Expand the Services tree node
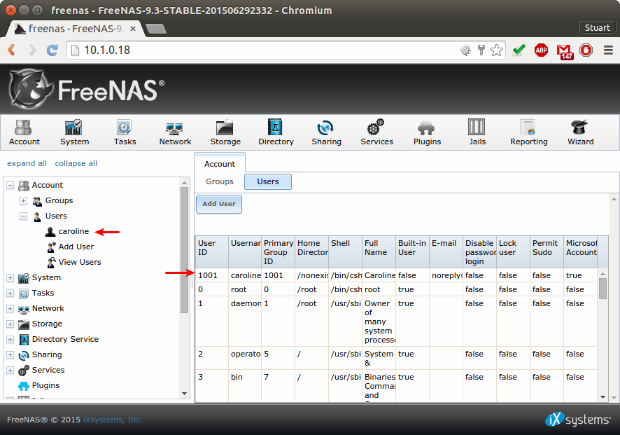 pyautogui.click(x=10, y=371)
